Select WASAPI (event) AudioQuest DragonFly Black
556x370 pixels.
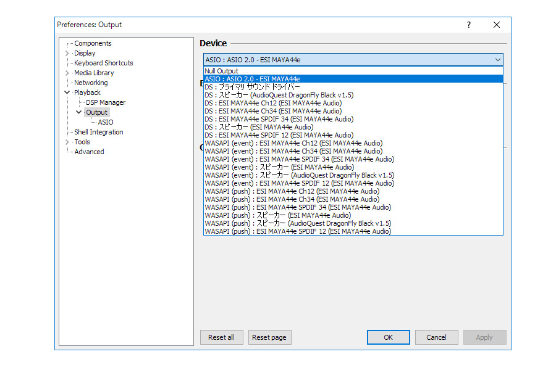click(299, 175)
